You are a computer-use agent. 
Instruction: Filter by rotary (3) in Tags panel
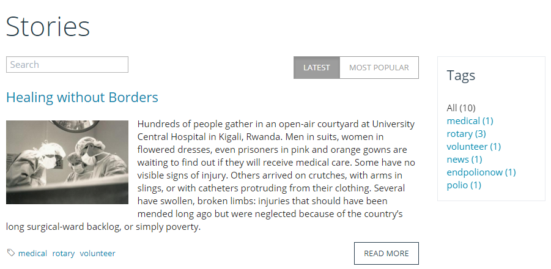(x=466, y=134)
